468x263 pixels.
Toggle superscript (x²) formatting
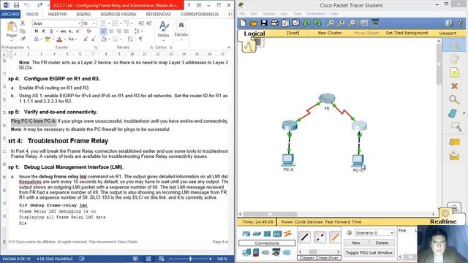click(78, 31)
